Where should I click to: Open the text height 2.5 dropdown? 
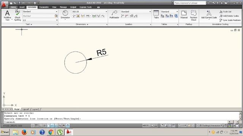[57, 20]
